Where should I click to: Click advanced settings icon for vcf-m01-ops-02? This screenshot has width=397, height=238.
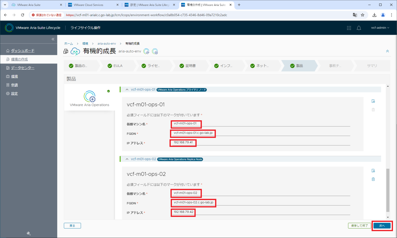pos(373,171)
